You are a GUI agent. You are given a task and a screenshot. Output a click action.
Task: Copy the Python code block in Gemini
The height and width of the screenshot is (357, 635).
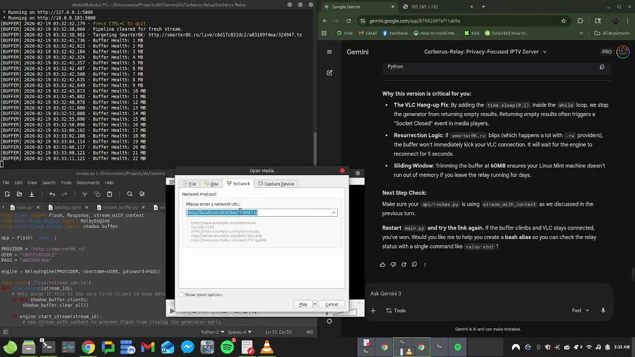[602, 67]
